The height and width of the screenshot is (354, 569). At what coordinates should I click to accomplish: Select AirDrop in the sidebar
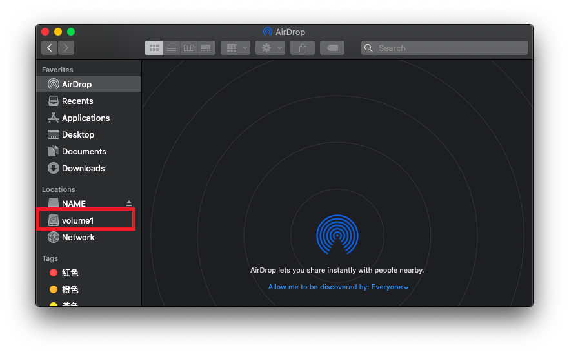pos(88,84)
